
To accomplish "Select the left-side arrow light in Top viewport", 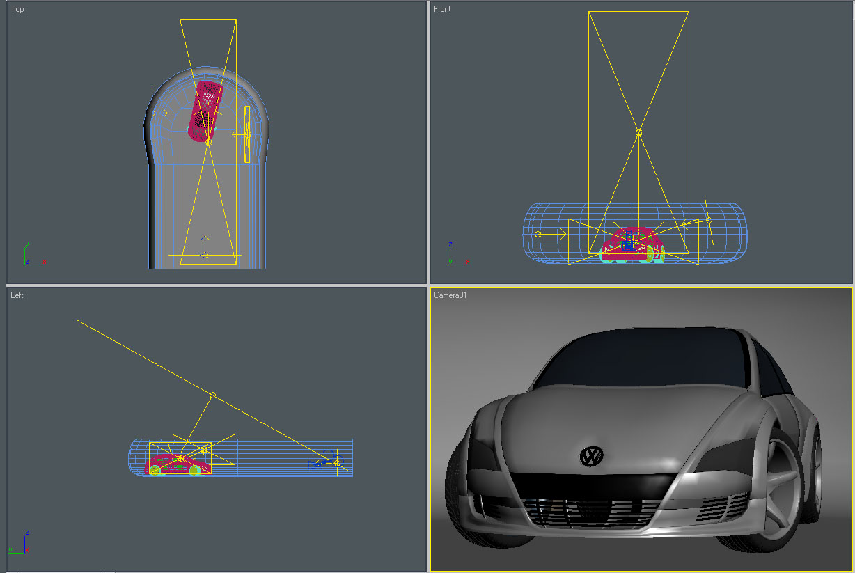I will coord(159,113).
